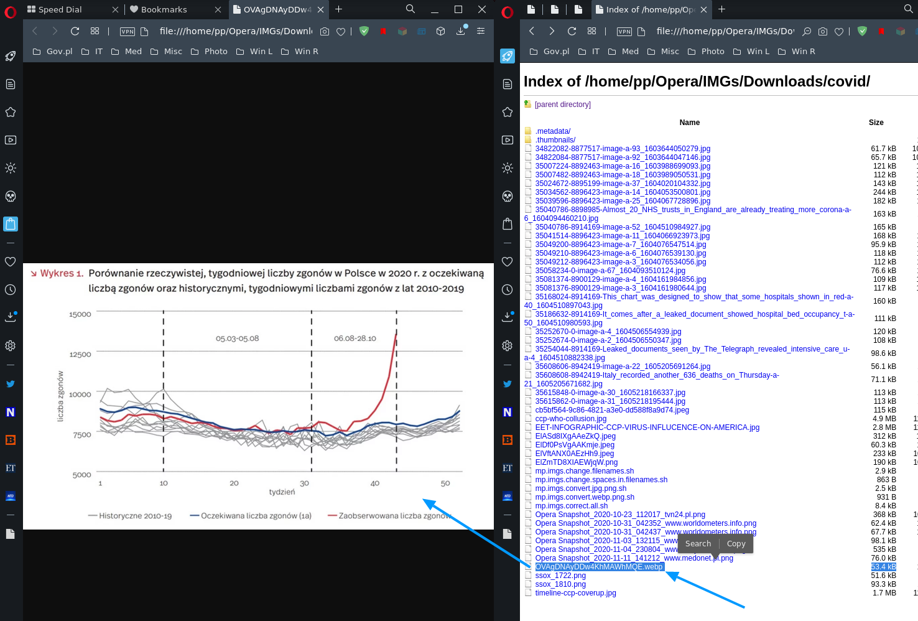Image resolution: width=918 pixels, height=621 pixels.
Task: Open star icon in right sidebar
Action: [508, 112]
